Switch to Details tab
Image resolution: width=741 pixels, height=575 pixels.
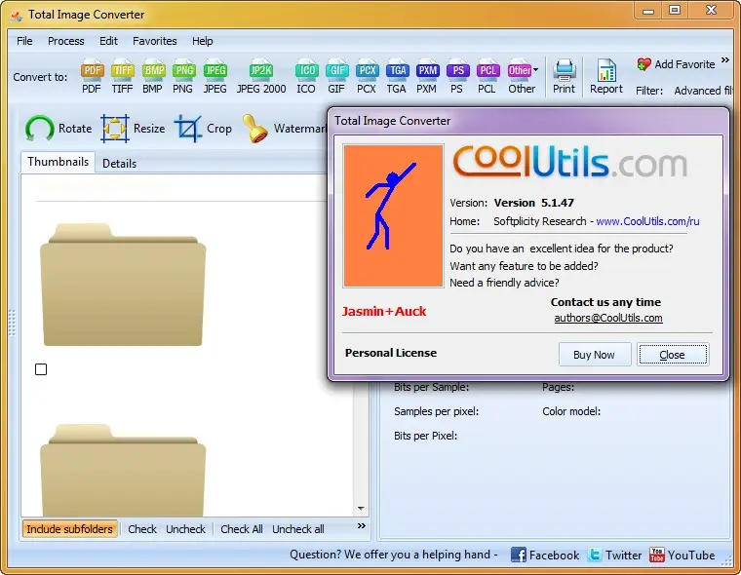pos(119,164)
